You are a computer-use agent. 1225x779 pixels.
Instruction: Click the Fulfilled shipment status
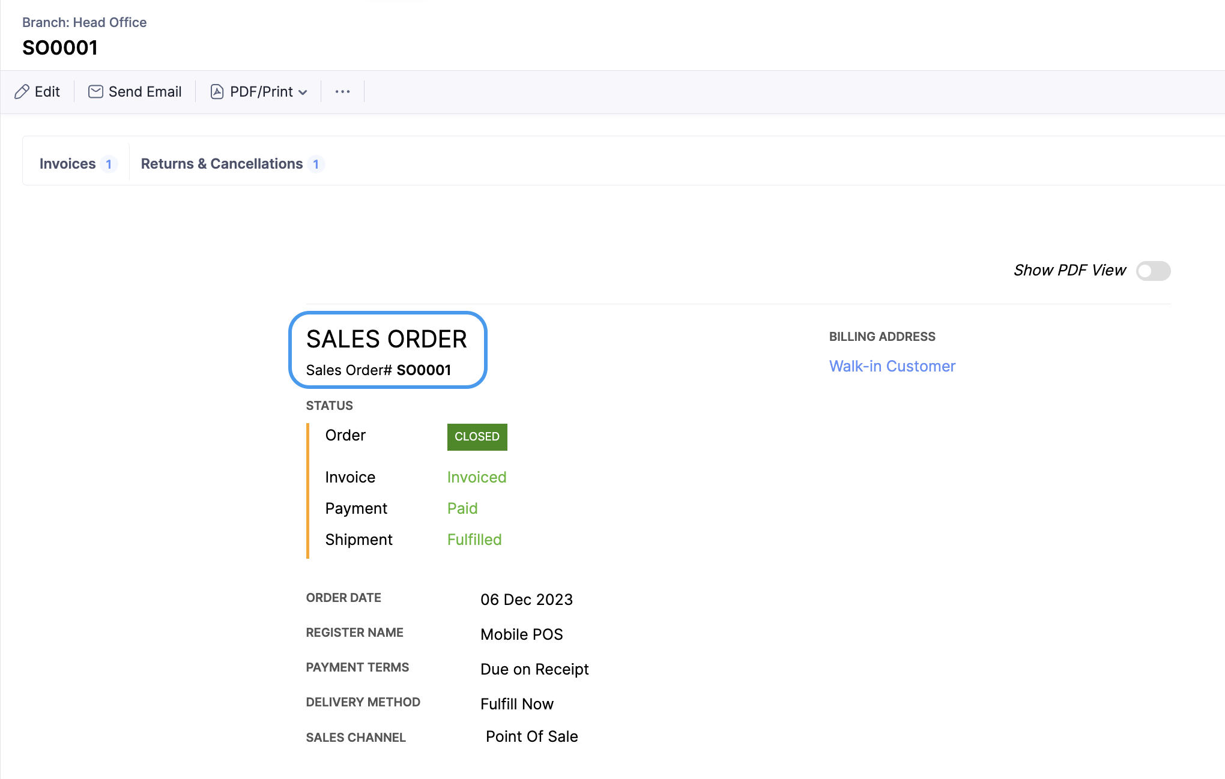click(474, 540)
